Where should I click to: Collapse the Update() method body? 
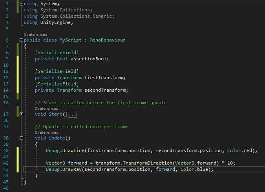pyautogui.click(x=21, y=138)
